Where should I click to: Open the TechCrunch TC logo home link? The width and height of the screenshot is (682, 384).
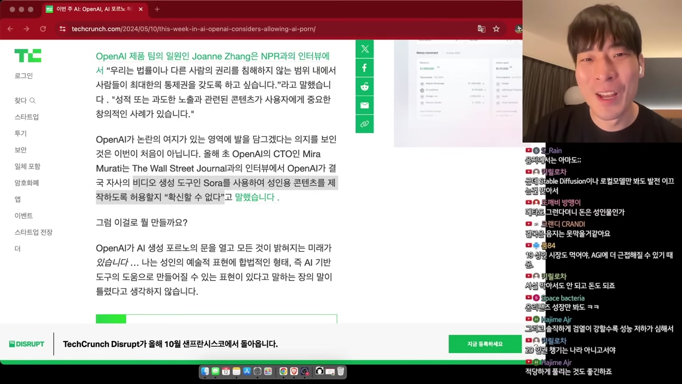pyautogui.click(x=28, y=55)
